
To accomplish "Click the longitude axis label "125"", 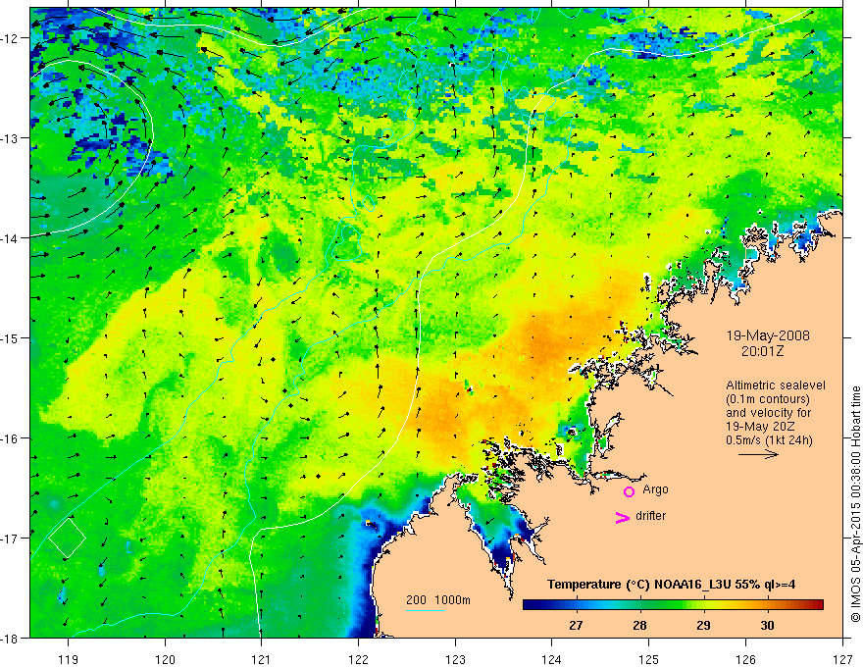I will click(648, 659).
